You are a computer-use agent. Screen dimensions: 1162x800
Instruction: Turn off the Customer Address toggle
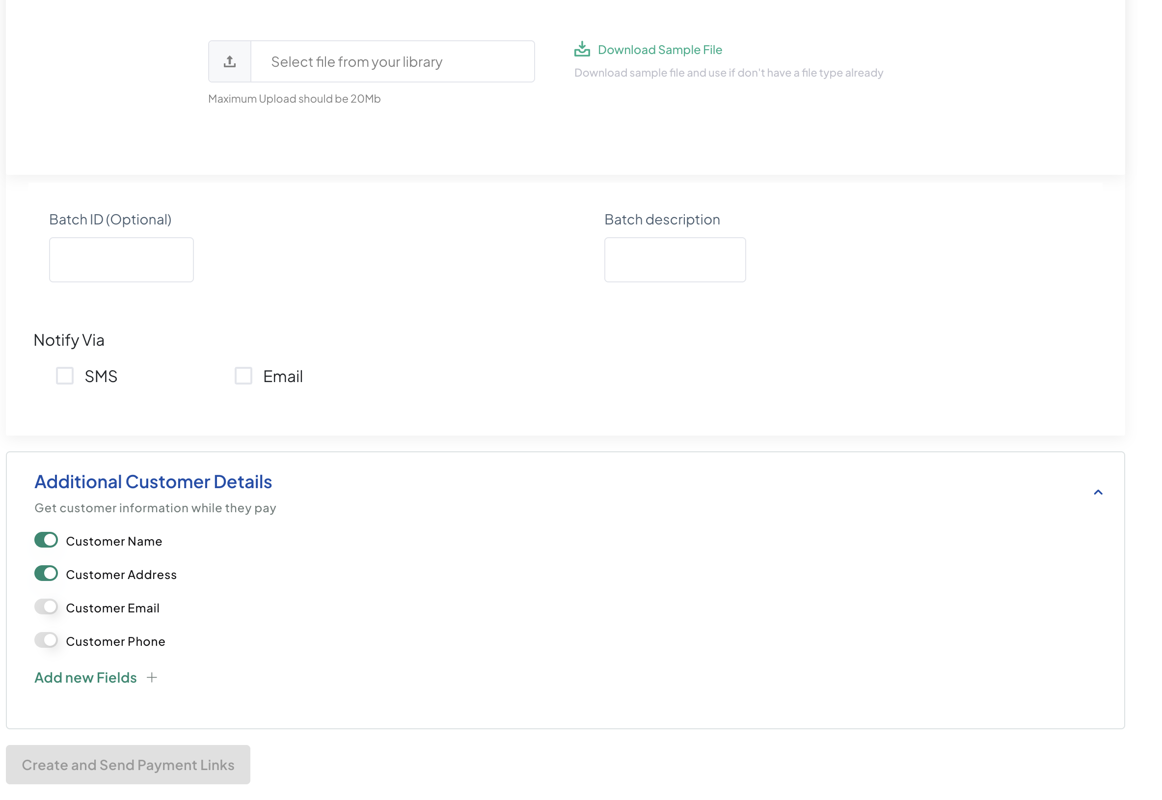[x=46, y=574]
